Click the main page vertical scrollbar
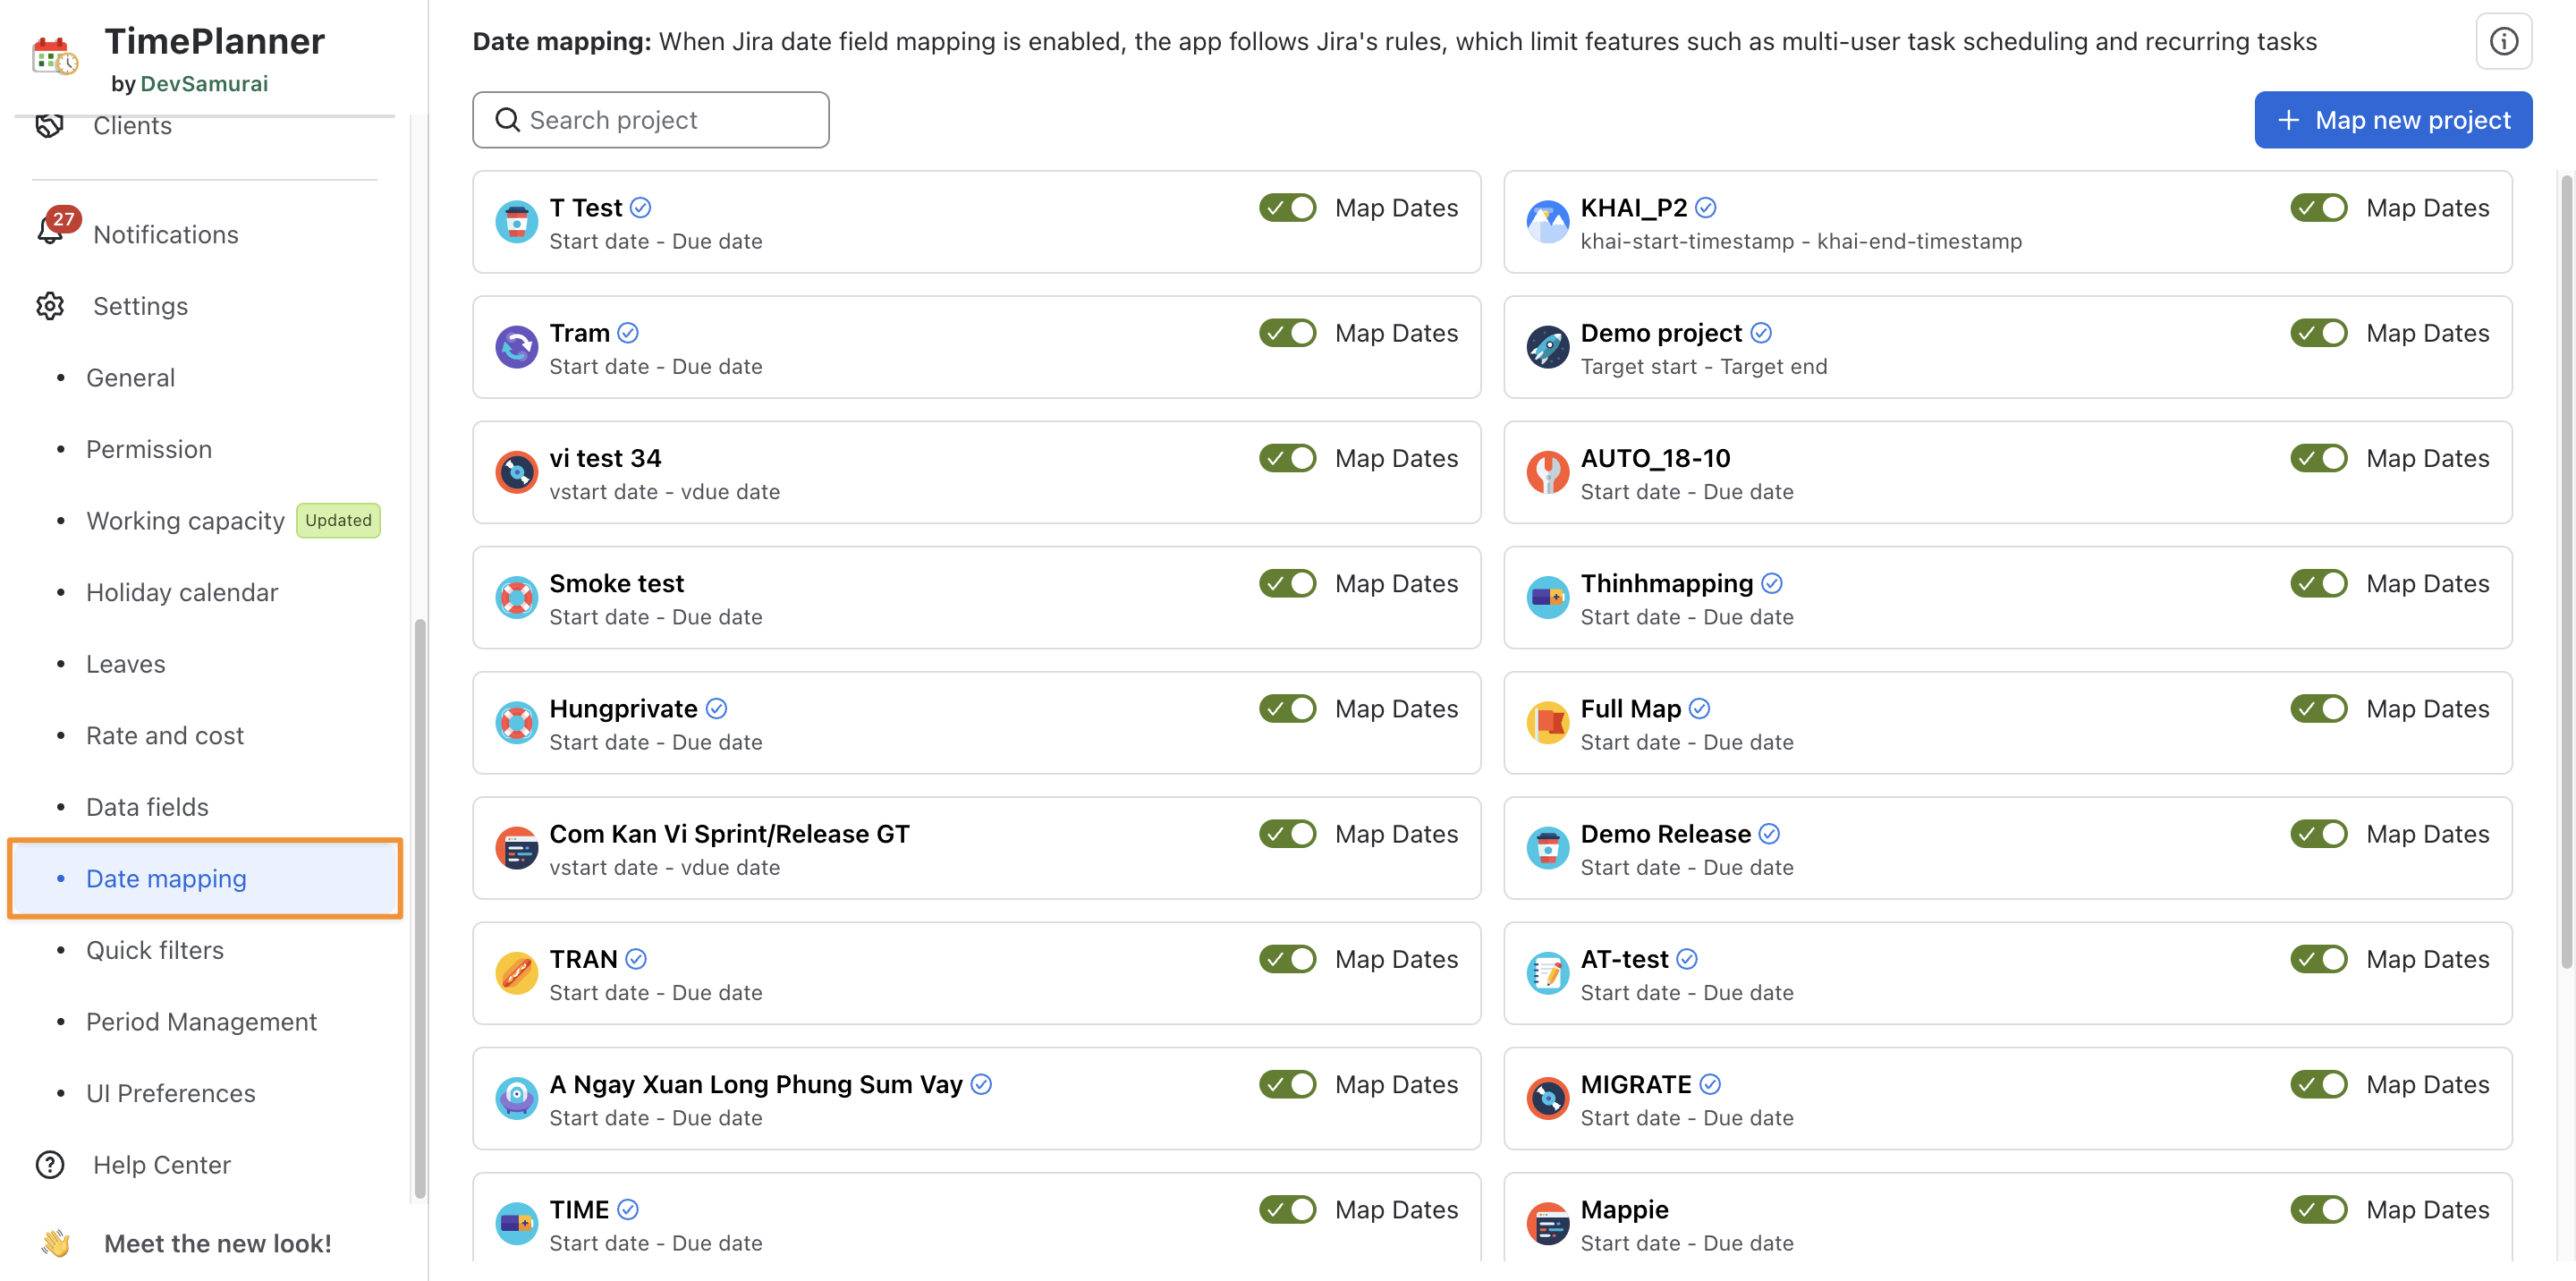Viewport: 2576px width, 1281px height. tap(2566, 572)
